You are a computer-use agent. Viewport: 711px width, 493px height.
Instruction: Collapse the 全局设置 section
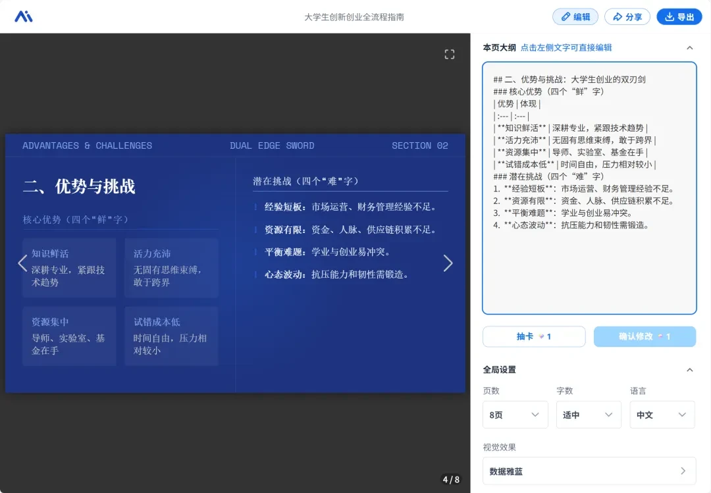(x=690, y=370)
